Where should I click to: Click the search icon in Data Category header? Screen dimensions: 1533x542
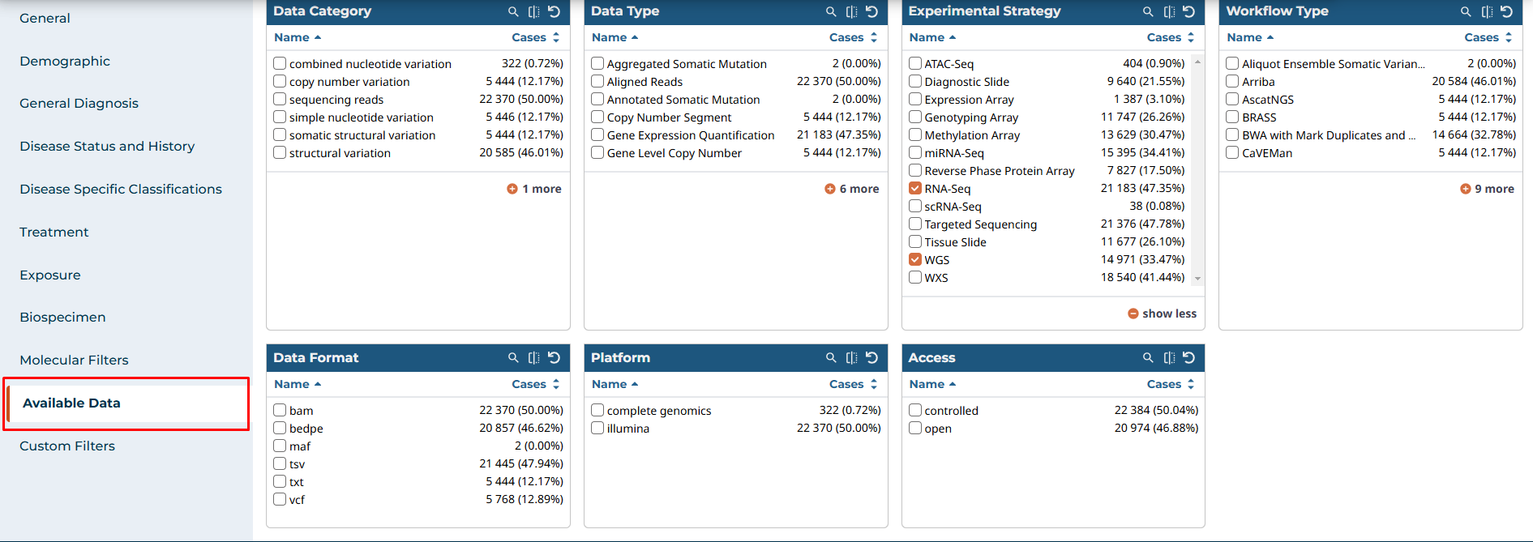[x=513, y=11]
